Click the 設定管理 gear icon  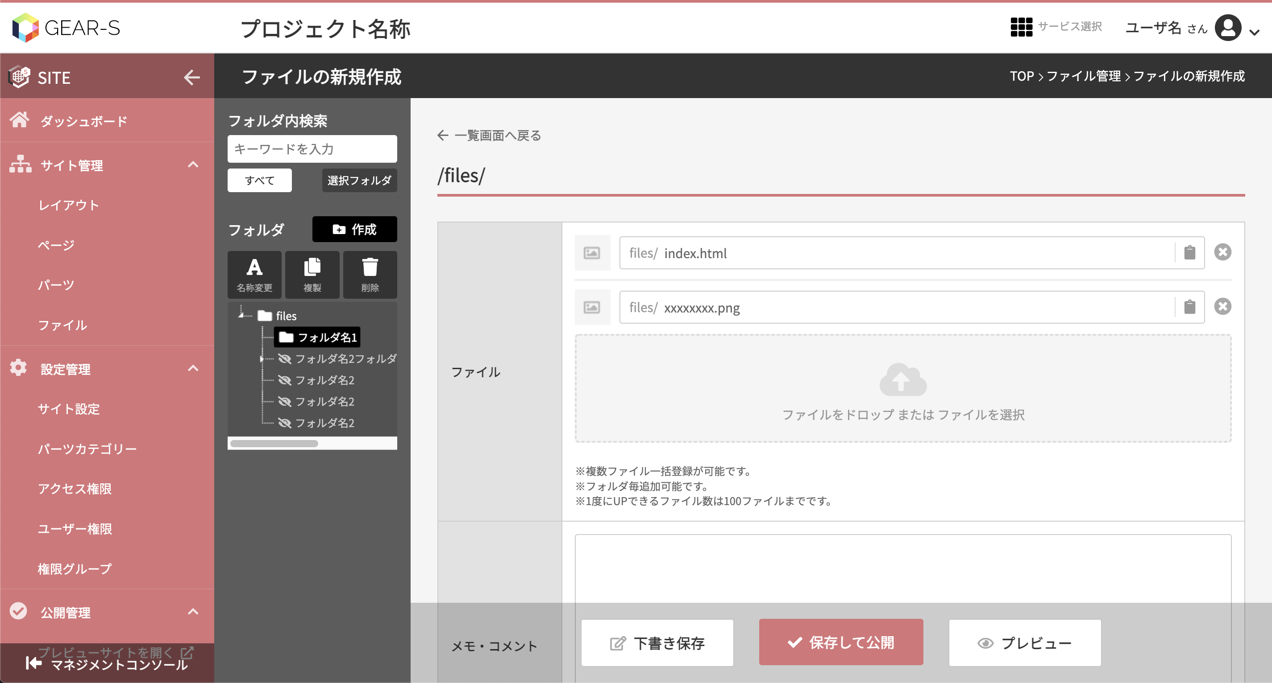click(18, 367)
